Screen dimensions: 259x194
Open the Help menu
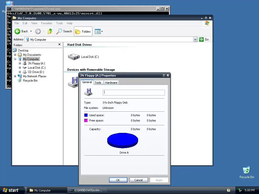70,23
